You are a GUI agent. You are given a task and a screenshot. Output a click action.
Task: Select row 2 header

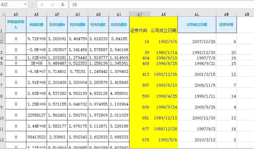coord(3,38)
